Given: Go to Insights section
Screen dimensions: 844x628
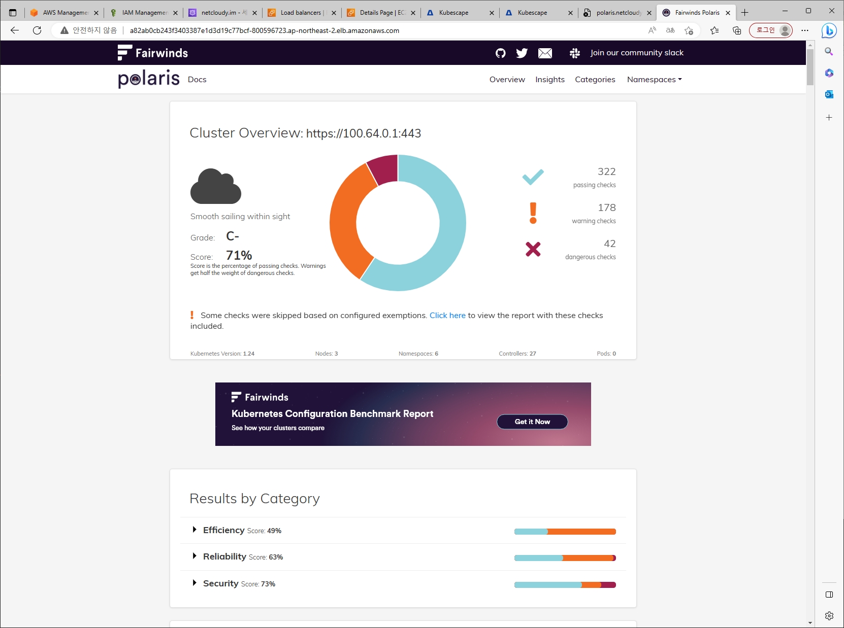Looking at the screenshot, I should click(549, 80).
